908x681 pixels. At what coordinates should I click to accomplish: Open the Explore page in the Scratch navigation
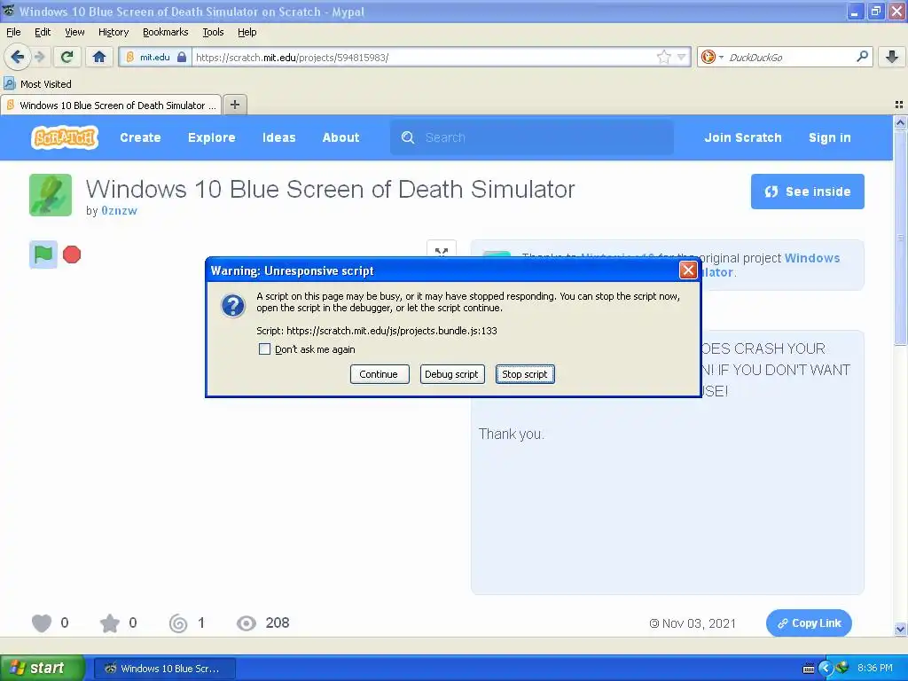click(211, 137)
